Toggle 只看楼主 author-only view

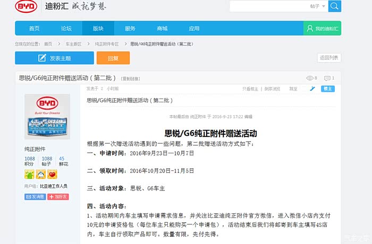coord(250,89)
